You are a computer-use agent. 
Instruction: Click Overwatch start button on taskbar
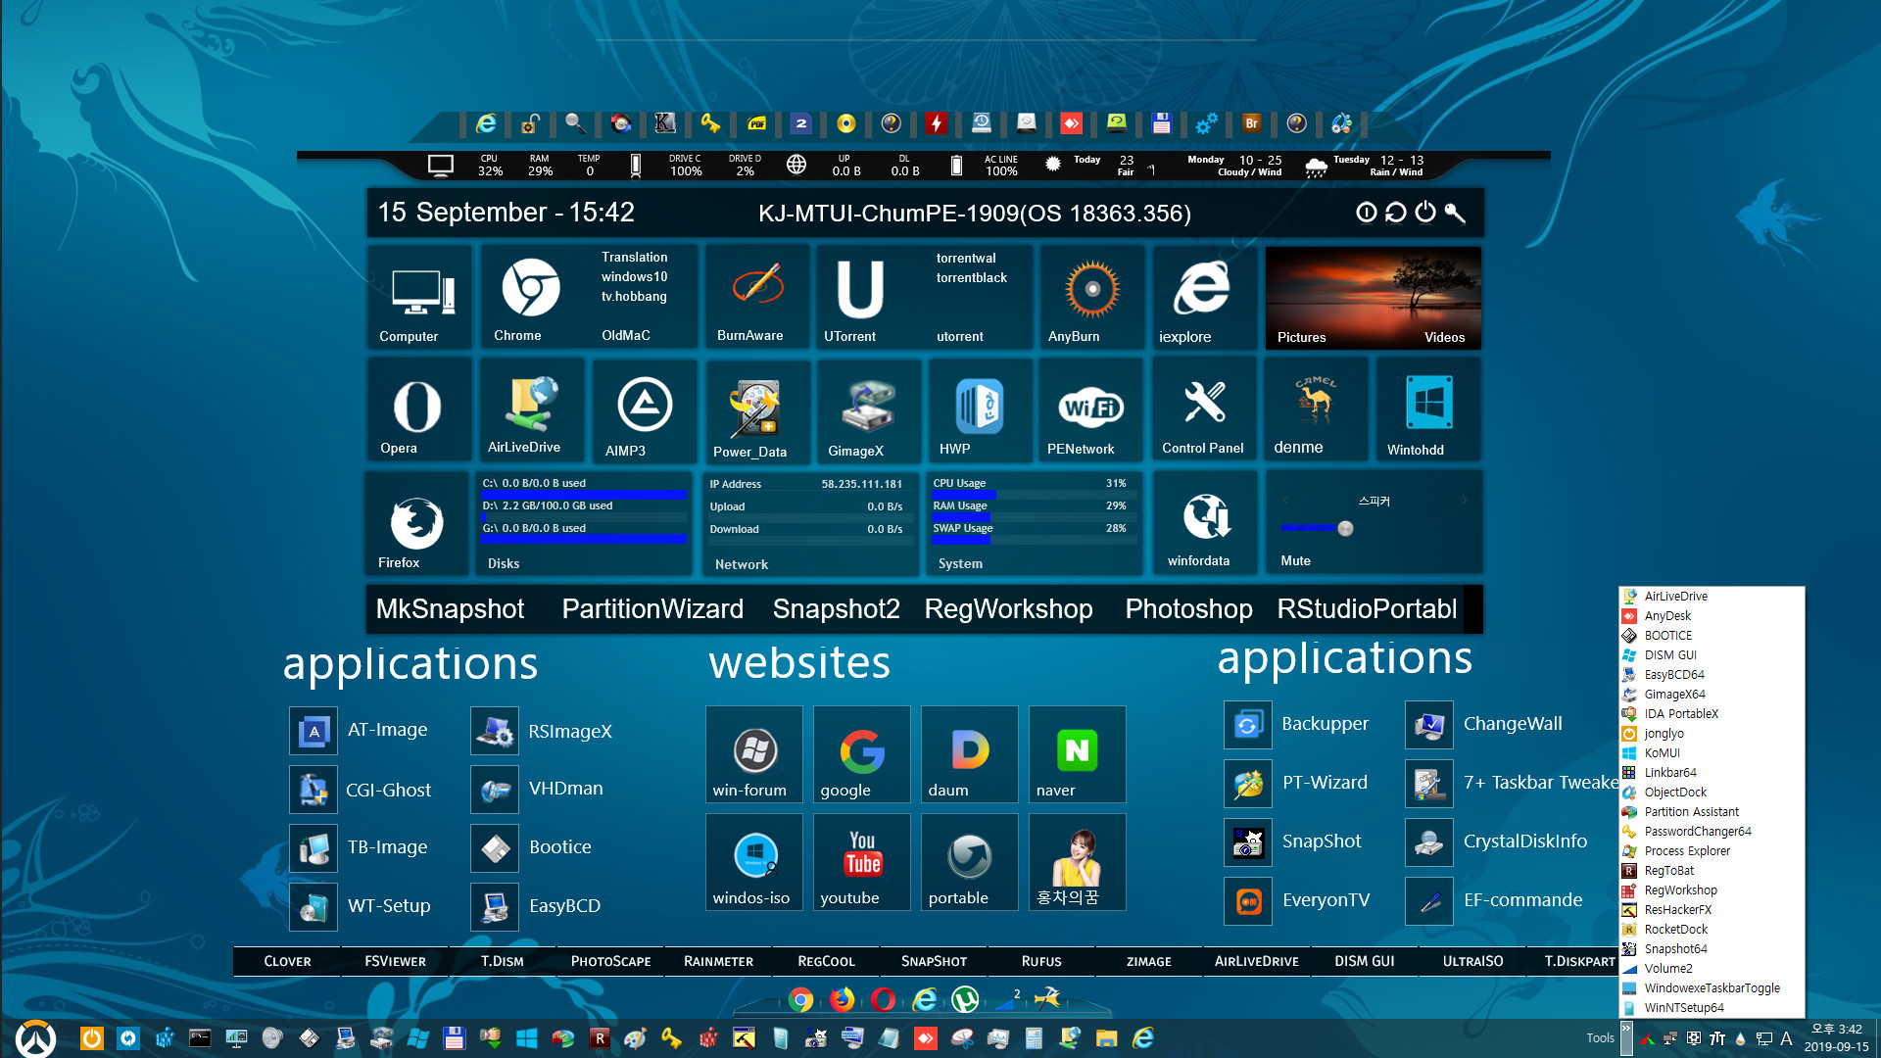36,1038
